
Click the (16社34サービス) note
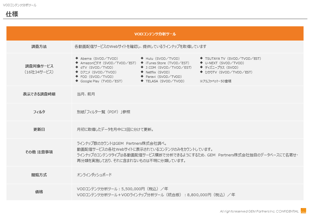click(39, 72)
